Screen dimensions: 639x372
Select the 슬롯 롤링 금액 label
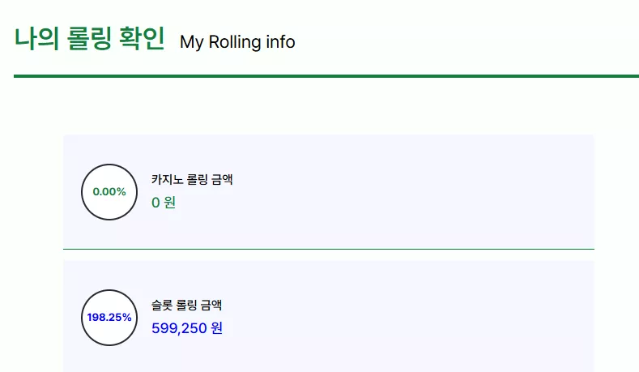[x=186, y=305]
